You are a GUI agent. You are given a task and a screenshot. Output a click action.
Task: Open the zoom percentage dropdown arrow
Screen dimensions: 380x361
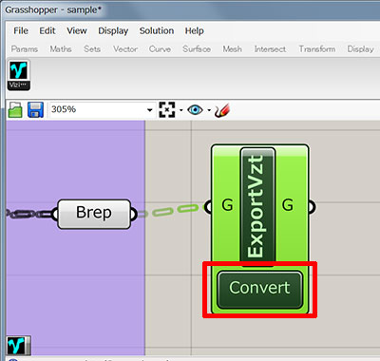[149, 110]
